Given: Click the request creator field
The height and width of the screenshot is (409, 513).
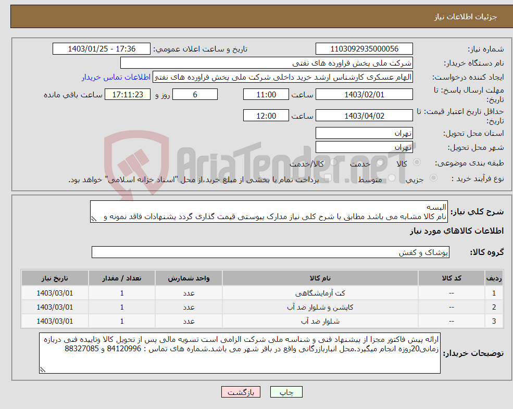Looking at the screenshot, I should (x=283, y=77).
